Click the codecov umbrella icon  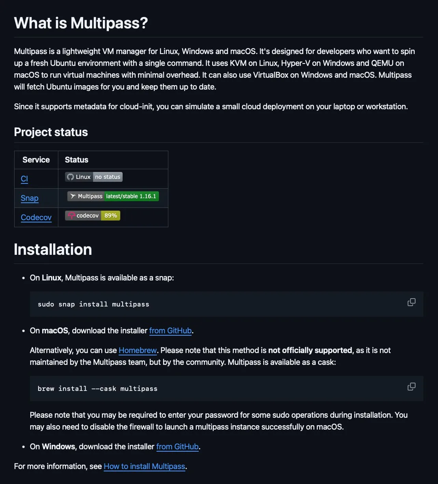71,215
